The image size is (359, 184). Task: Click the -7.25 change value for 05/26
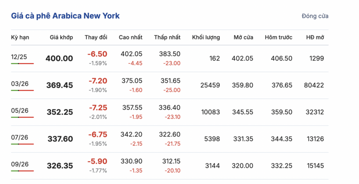pyautogui.click(x=97, y=108)
